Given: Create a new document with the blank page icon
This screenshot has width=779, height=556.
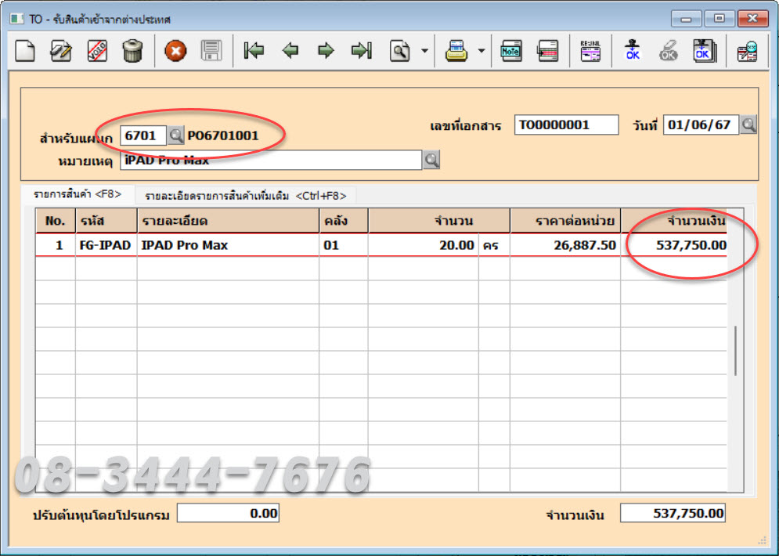Looking at the screenshot, I should coord(25,51).
